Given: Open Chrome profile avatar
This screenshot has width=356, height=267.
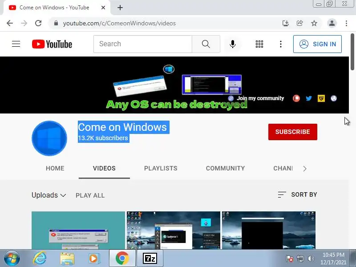Looking at the screenshot, I should click(x=332, y=23).
